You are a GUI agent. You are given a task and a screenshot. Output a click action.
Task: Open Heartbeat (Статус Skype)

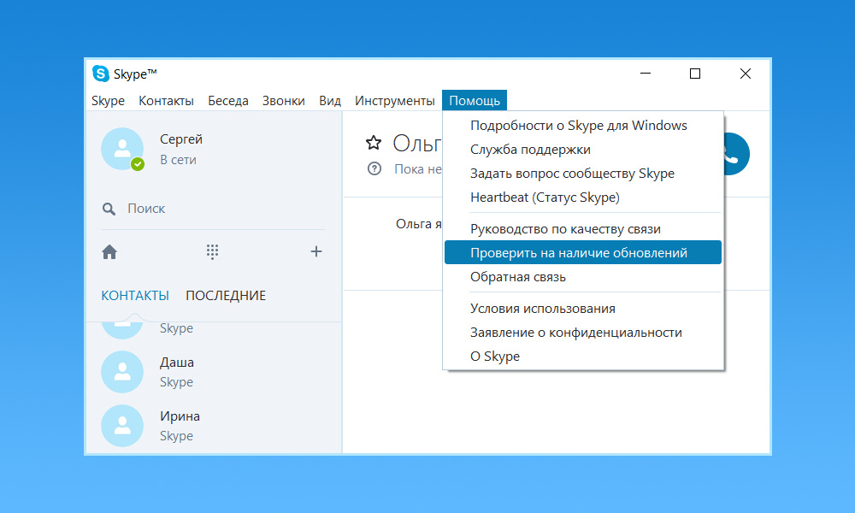(583, 198)
